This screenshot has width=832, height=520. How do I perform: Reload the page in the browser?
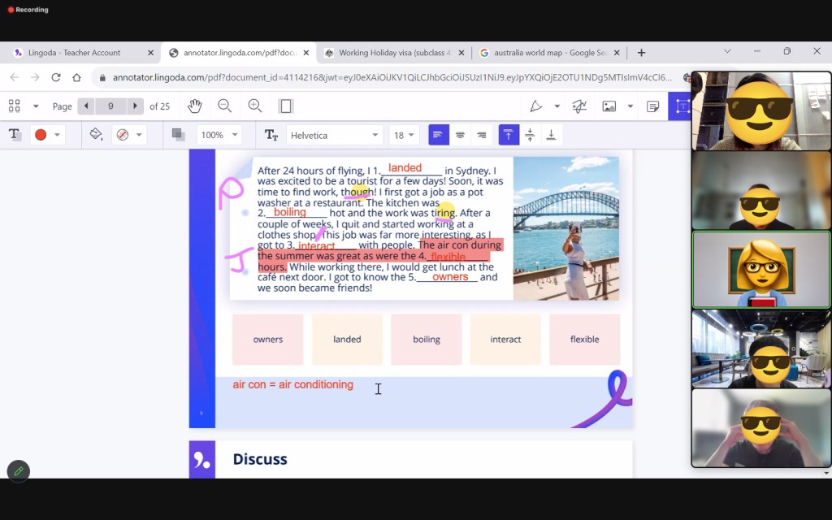(56, 77)
